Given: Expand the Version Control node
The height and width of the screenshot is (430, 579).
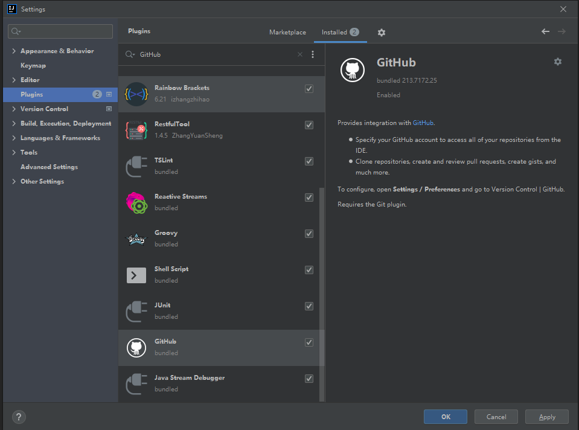Looking at the screenshot, I should click(x=14, y=109).
